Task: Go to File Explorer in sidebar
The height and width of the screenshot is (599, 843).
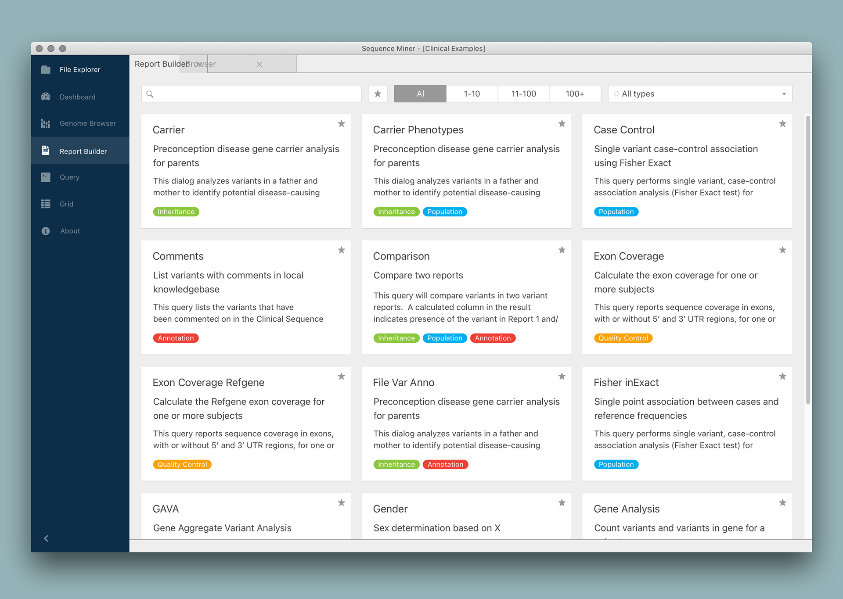Action: (80, 69)
